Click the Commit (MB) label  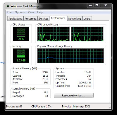(63, 86)
